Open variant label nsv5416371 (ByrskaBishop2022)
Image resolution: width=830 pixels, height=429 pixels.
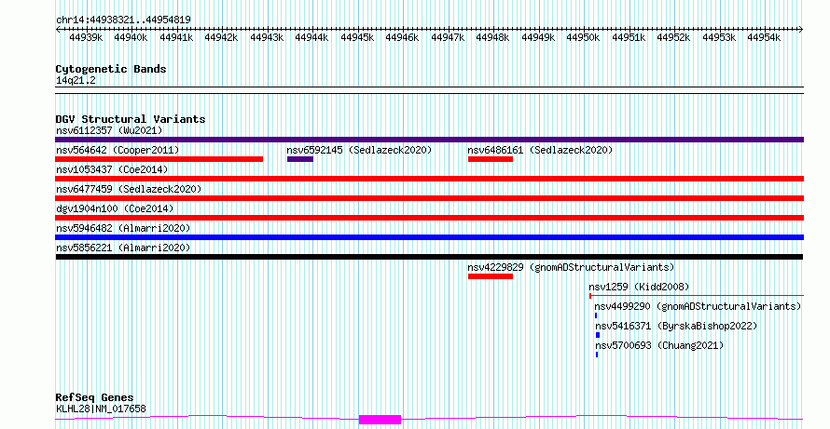tap(676, 326)
